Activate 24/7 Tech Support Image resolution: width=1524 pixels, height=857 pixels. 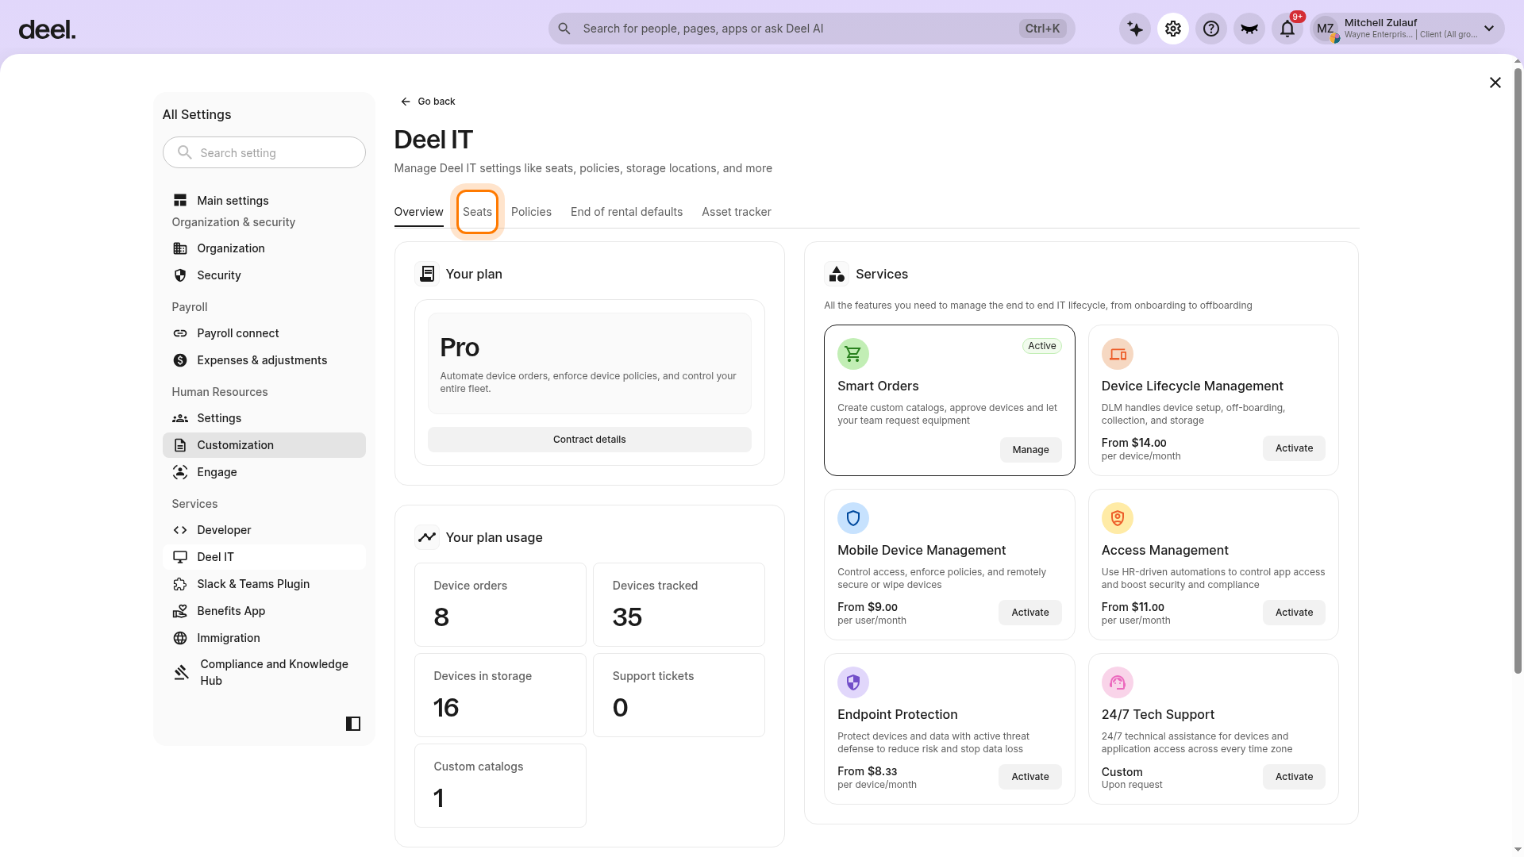coord(1294,777)
